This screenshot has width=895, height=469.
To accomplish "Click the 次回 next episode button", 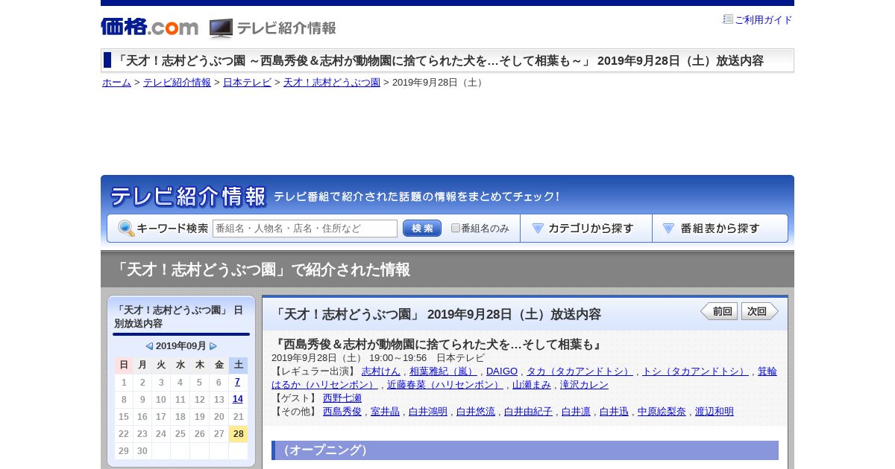I will [759, 311].
